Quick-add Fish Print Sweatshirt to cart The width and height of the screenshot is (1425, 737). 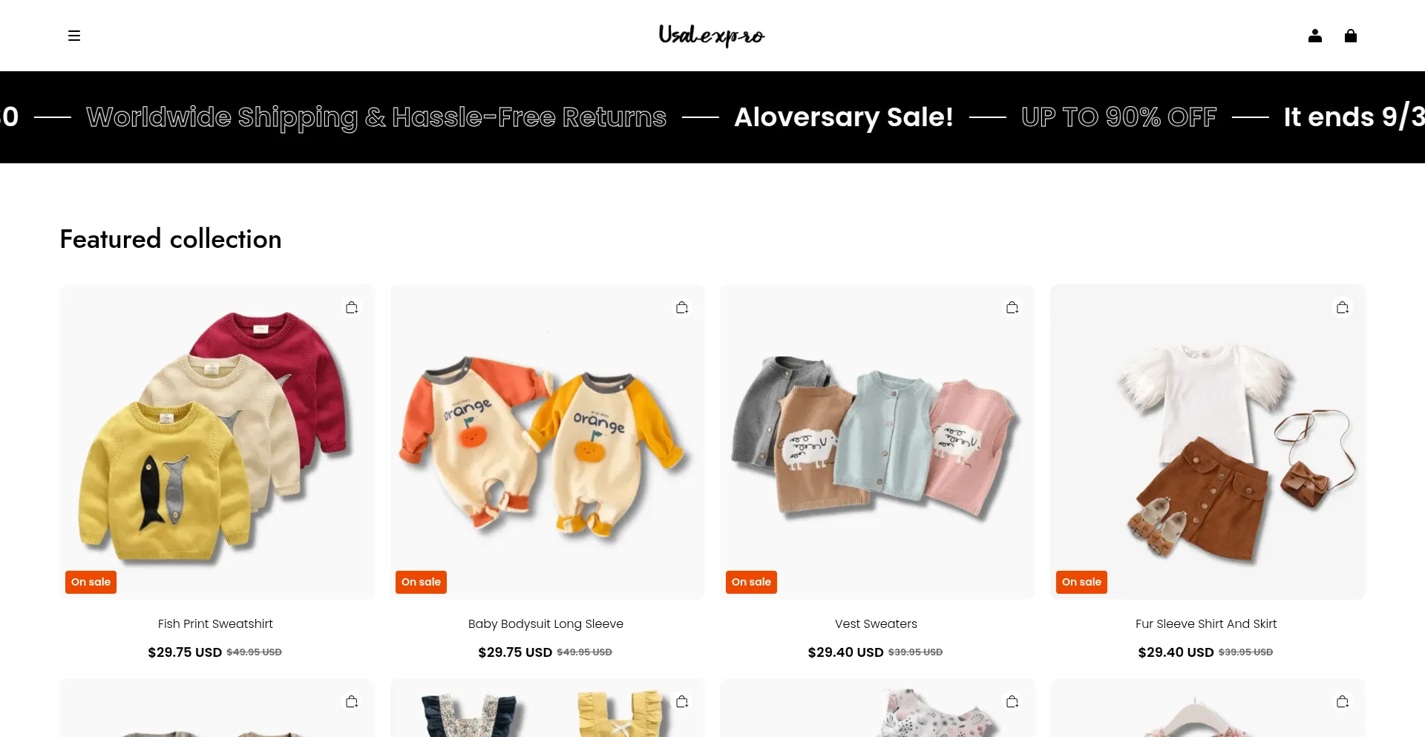[x=352, y=307]
